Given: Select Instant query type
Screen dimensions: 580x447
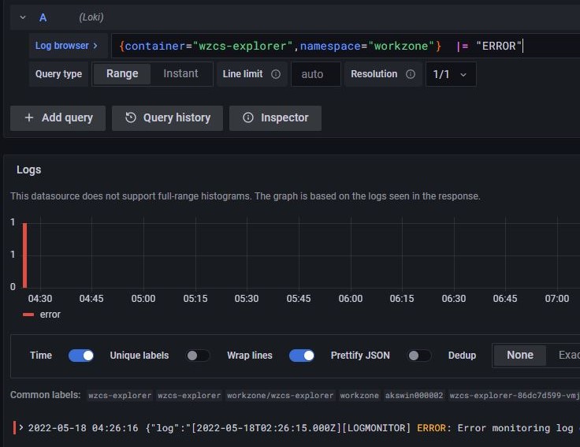Looking at the screenshot, I should coord(180,74).
